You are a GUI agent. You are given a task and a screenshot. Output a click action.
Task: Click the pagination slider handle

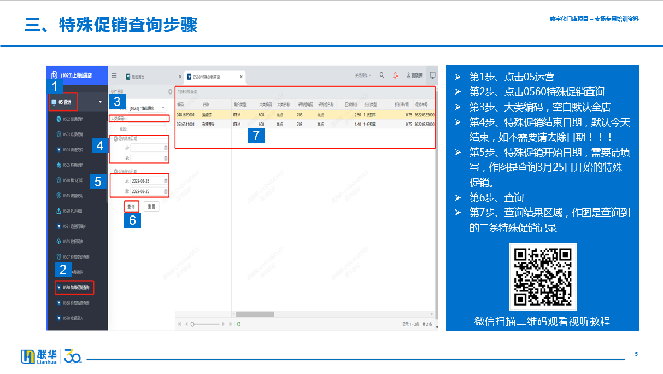pos(192,324)
